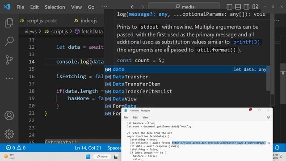
Task: Click the Notepad title bar text
Action: tap(140, 110)
